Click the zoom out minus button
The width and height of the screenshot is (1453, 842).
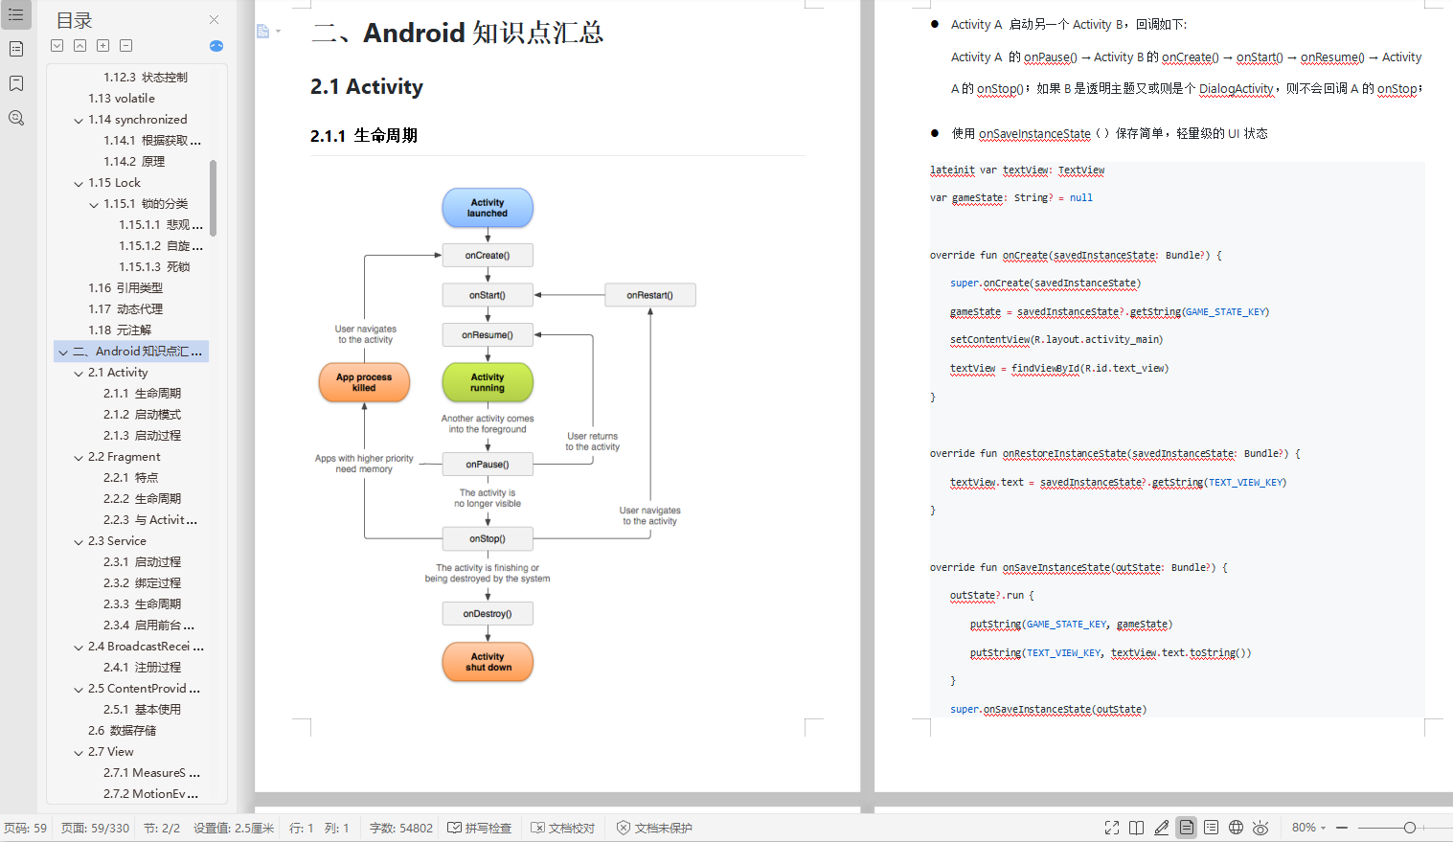click(1342, 828)
